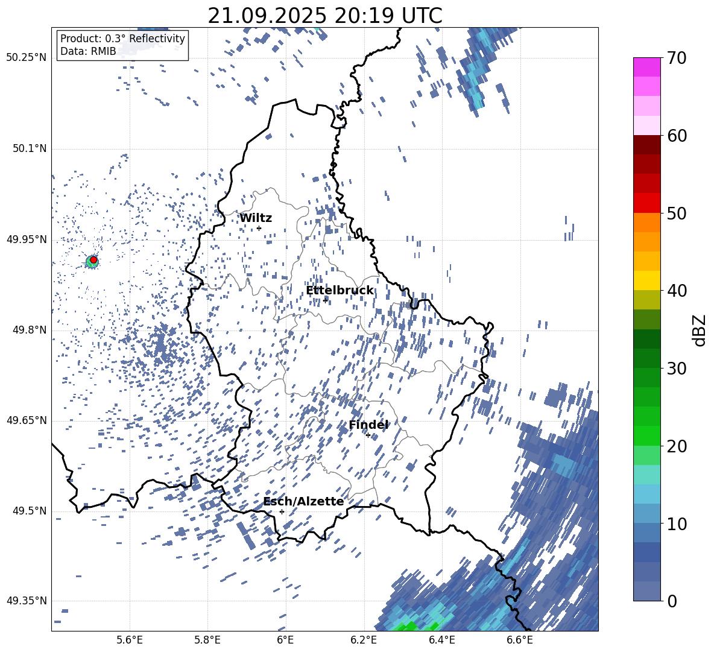Click the 6.2°E longitude label

[x=364, y=641]
